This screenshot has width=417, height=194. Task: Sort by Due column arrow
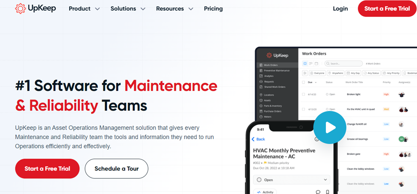tap(316, 82)
